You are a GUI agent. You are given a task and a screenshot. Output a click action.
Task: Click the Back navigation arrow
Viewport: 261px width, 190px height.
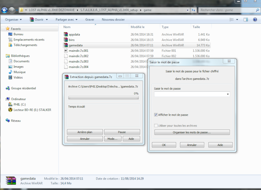5,10
